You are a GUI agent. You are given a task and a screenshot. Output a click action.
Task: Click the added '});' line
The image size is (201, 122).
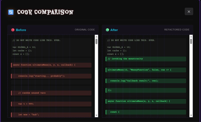[x=146, y=90]
